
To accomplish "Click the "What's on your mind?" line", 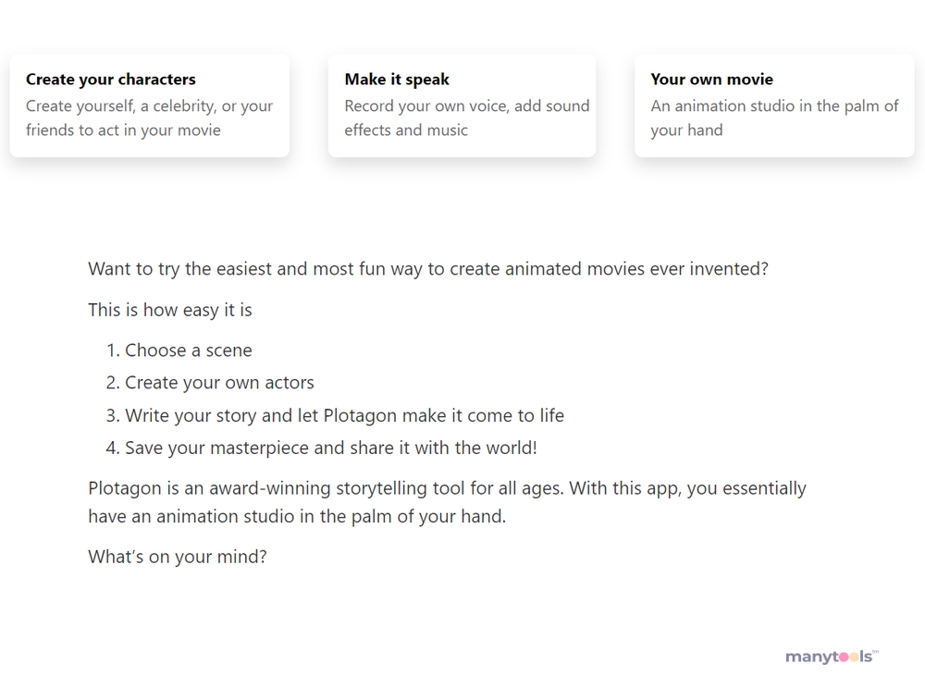I will (x=178, y=557).
